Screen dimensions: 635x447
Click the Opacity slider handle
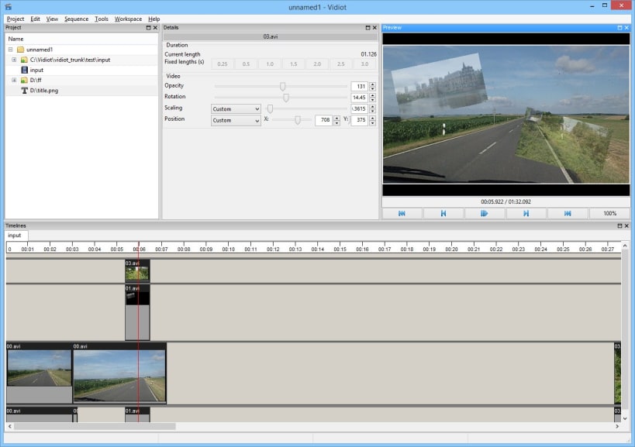click(x=282, y=86)
